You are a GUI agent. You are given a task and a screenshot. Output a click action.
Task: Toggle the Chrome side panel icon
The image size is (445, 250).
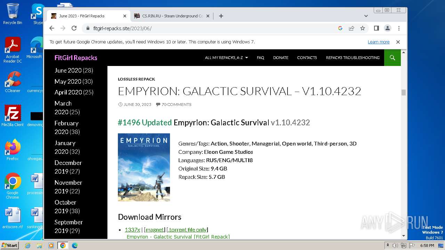pyautogui.click(x=376, y=28)
